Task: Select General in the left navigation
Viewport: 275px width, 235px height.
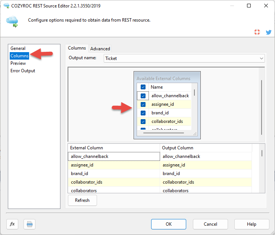Action: 18,48
